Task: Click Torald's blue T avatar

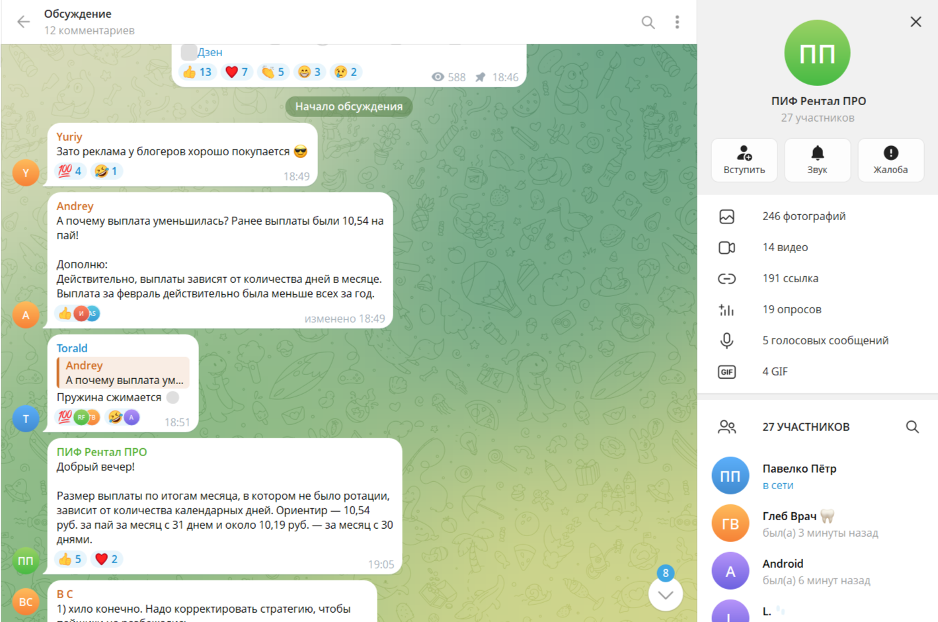Action: coord(26,419)
